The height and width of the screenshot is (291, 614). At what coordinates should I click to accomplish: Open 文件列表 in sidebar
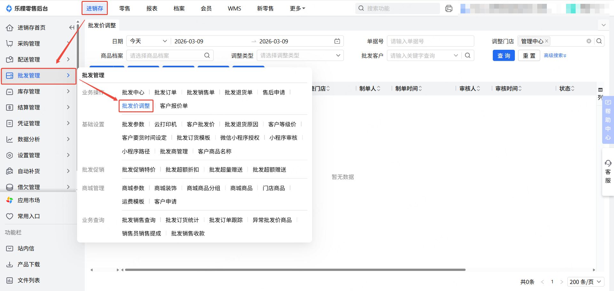[29, 280]
